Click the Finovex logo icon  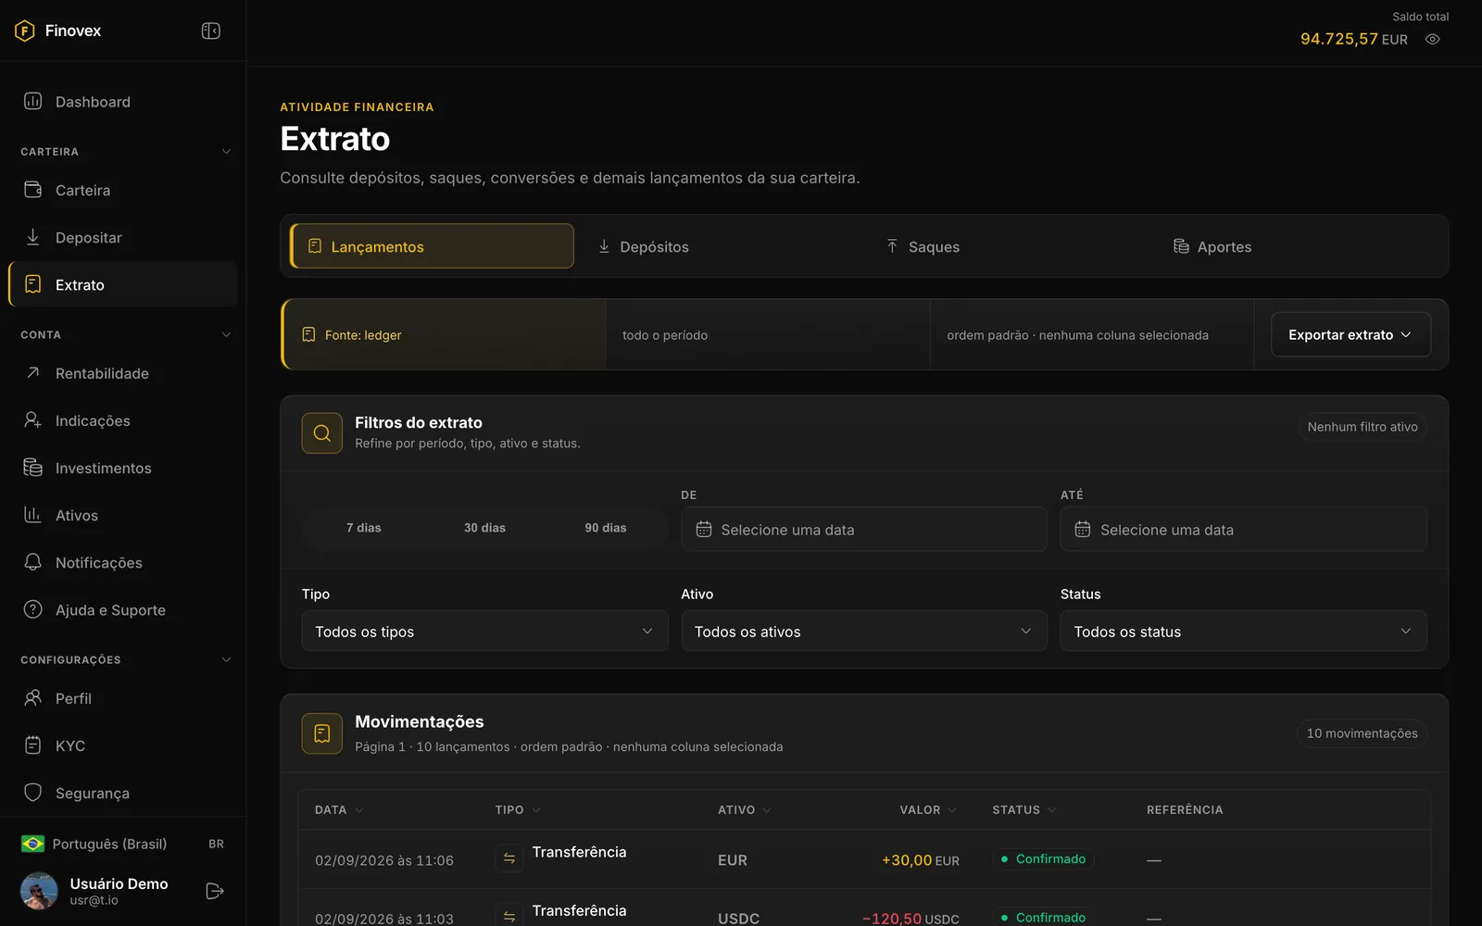(25, 31)
